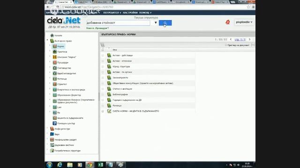Select the Норми icon in the tree
Viewport: 300px width, 168px height.
55,46
